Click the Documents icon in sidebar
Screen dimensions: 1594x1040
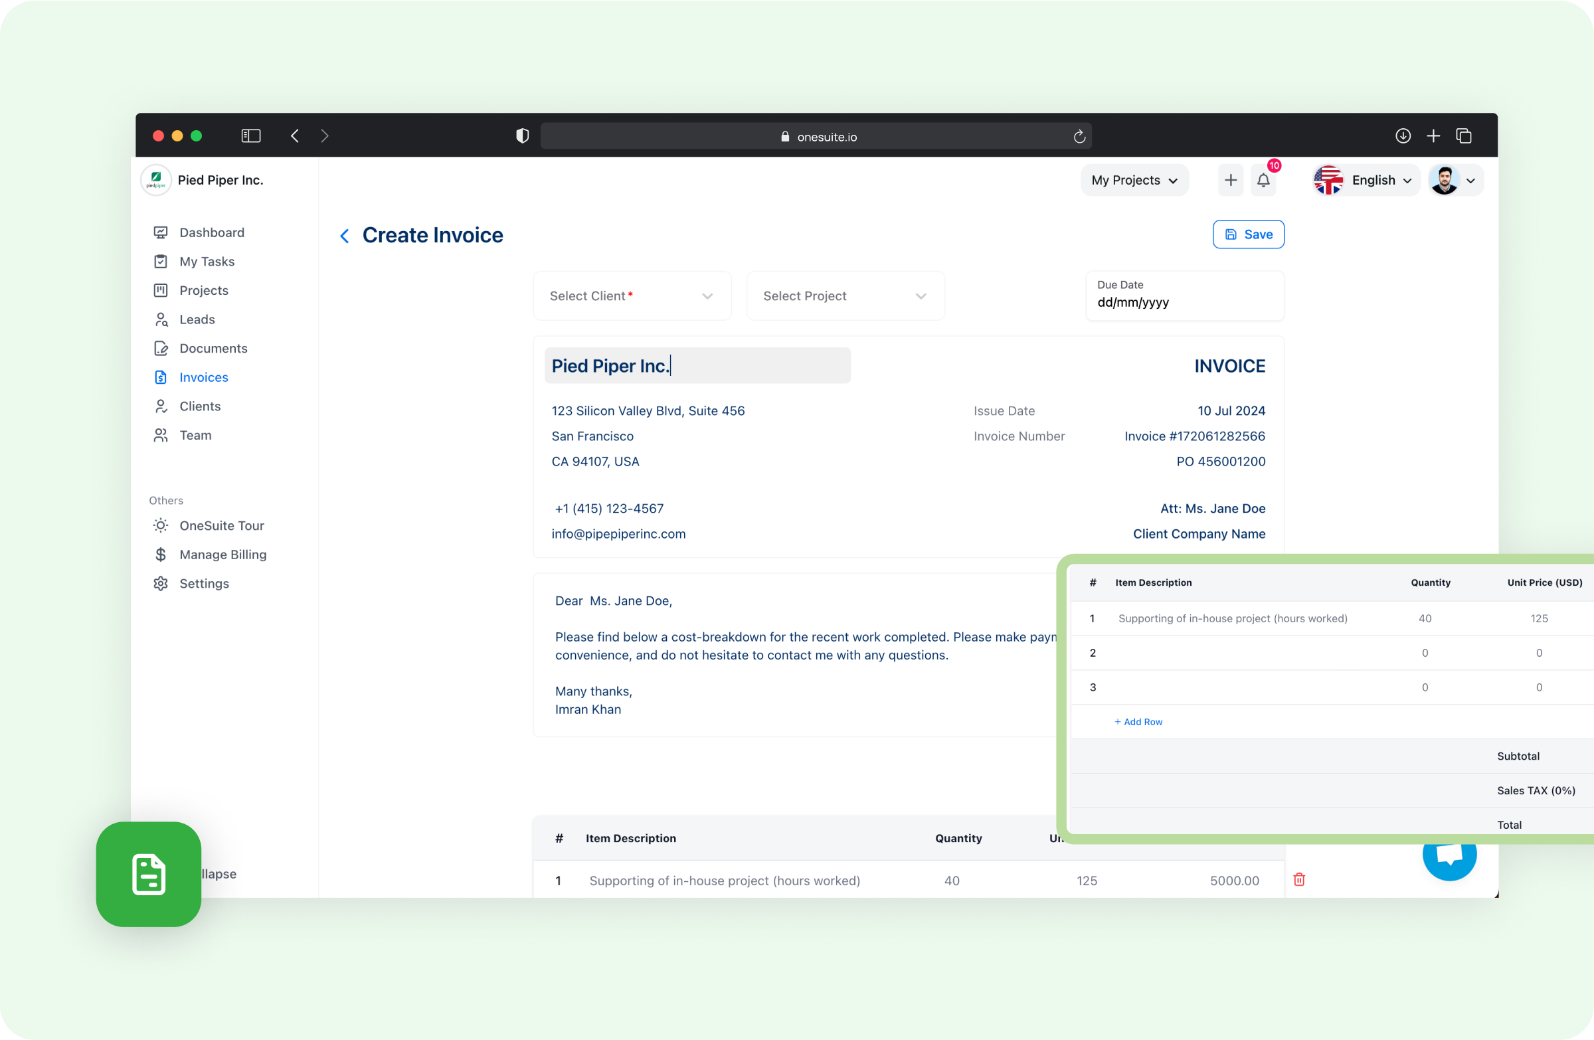(161, 347)
